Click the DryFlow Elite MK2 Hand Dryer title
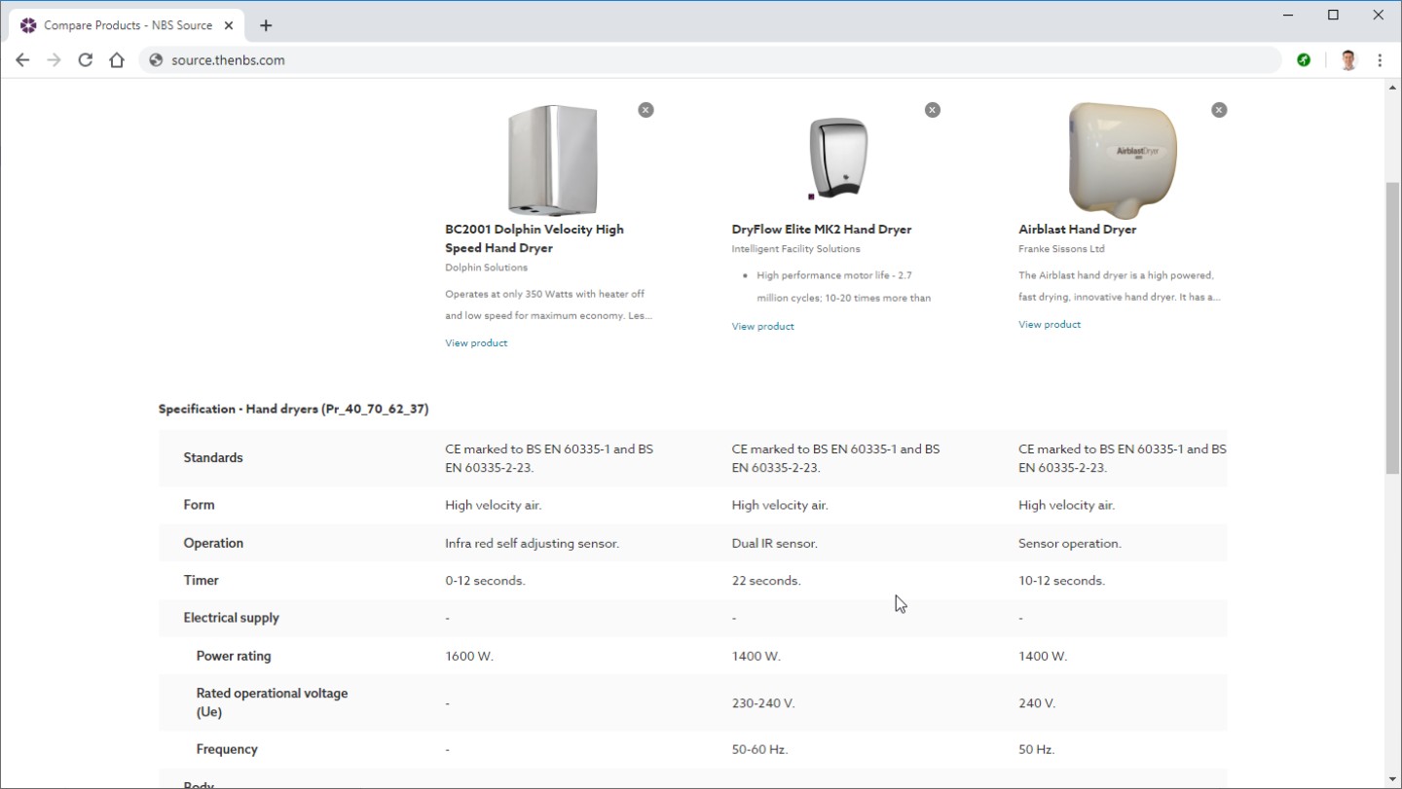 coord(821,230)
